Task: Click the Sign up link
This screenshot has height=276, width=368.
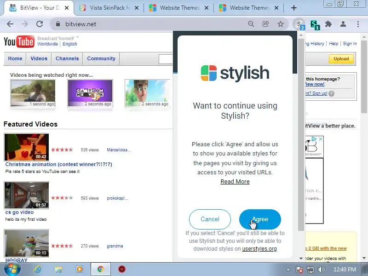Action: (x=316, y=93)
